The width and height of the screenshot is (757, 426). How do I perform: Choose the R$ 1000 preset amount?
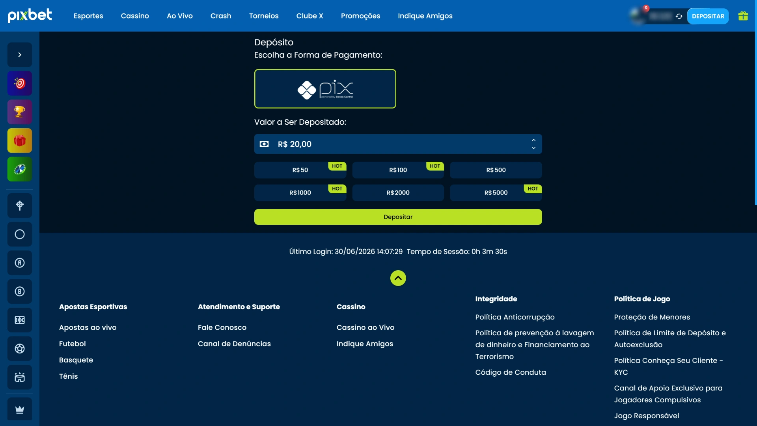(300, 193)
